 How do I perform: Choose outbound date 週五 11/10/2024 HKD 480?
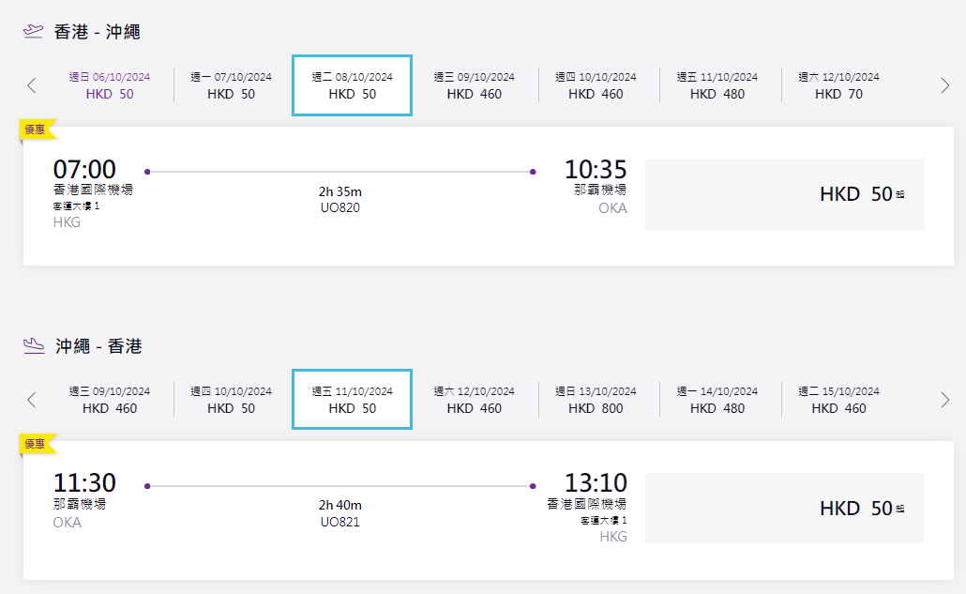[x=717, y=85]
